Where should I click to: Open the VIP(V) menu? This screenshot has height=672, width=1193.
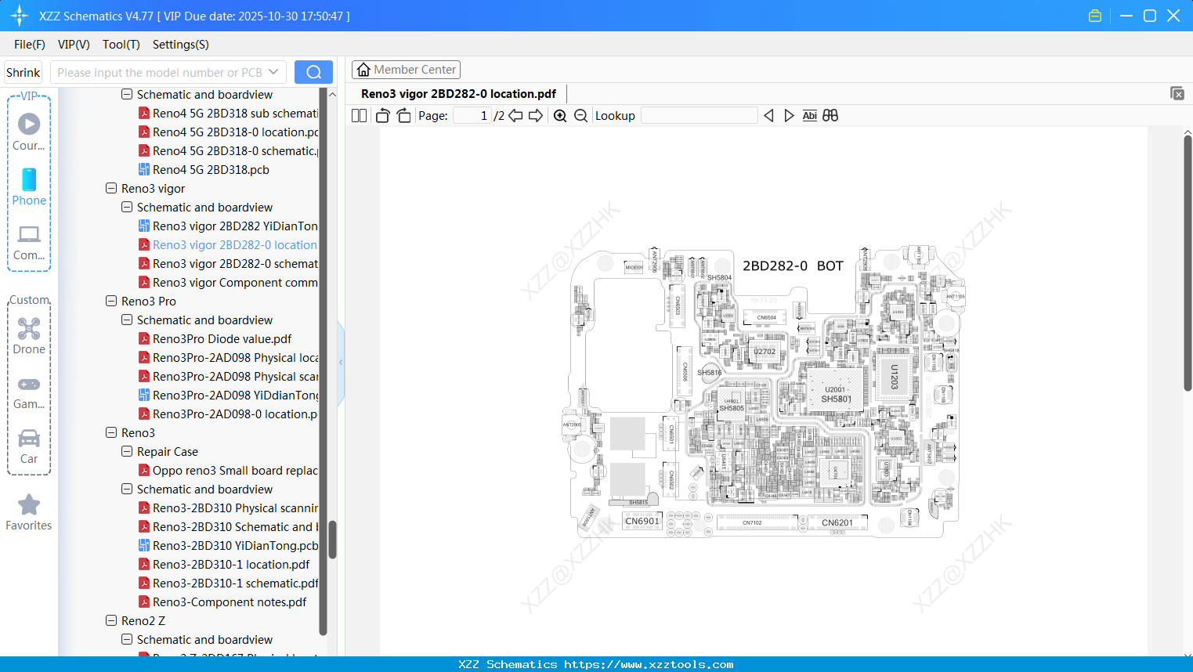click(74, 45)
